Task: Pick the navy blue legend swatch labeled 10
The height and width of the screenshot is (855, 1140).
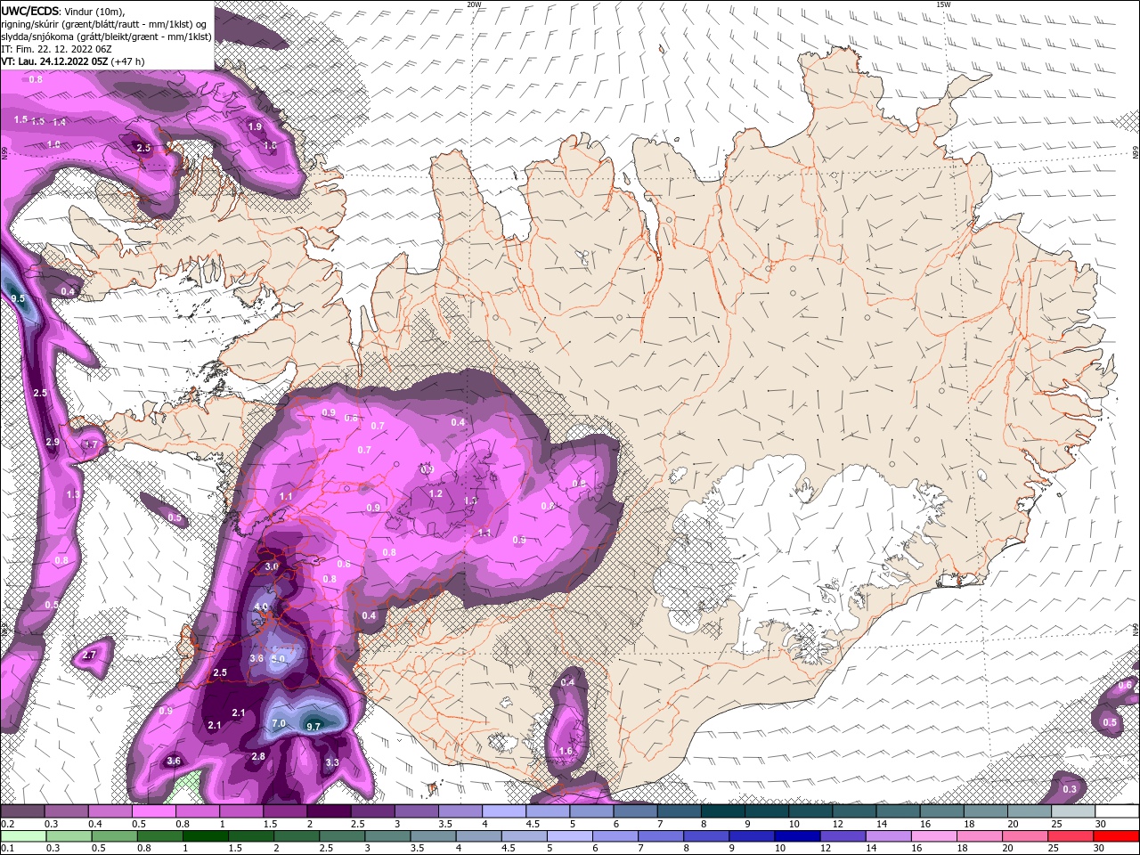Action: tap(796, 835)
